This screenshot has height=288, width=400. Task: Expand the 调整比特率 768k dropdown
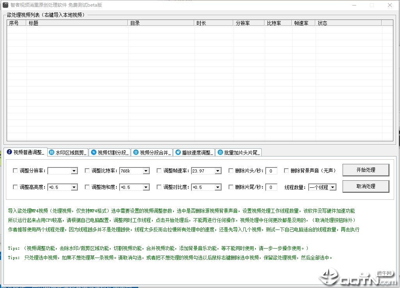(x=146, y=171)
